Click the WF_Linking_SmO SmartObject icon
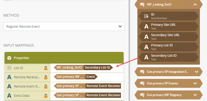Viewport: 207px width, 101px height. pos(142,4)
